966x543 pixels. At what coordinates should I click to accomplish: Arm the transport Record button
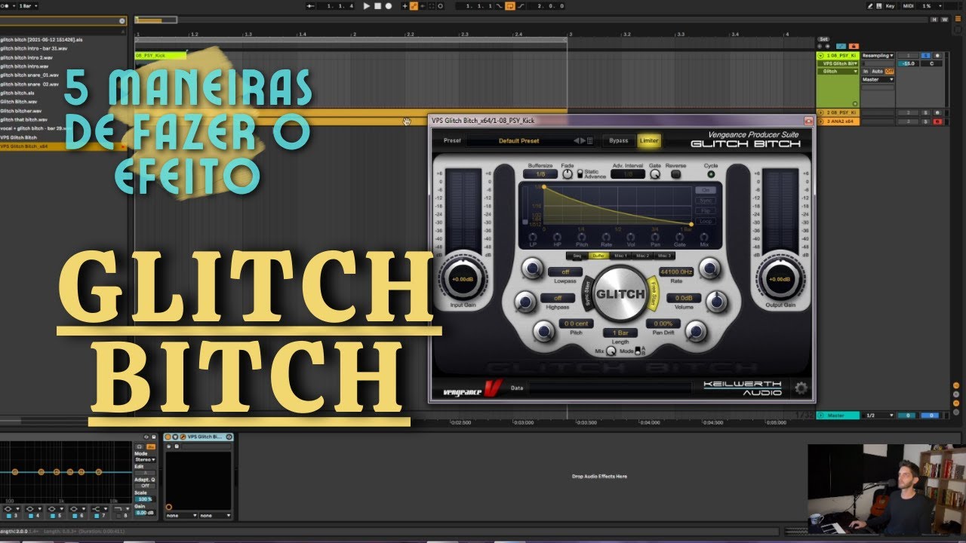tap(389, 6)
